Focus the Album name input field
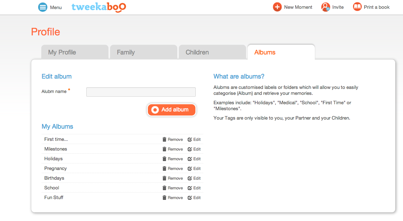Viewport: 403px width, 221px height. tap(141, 92)
